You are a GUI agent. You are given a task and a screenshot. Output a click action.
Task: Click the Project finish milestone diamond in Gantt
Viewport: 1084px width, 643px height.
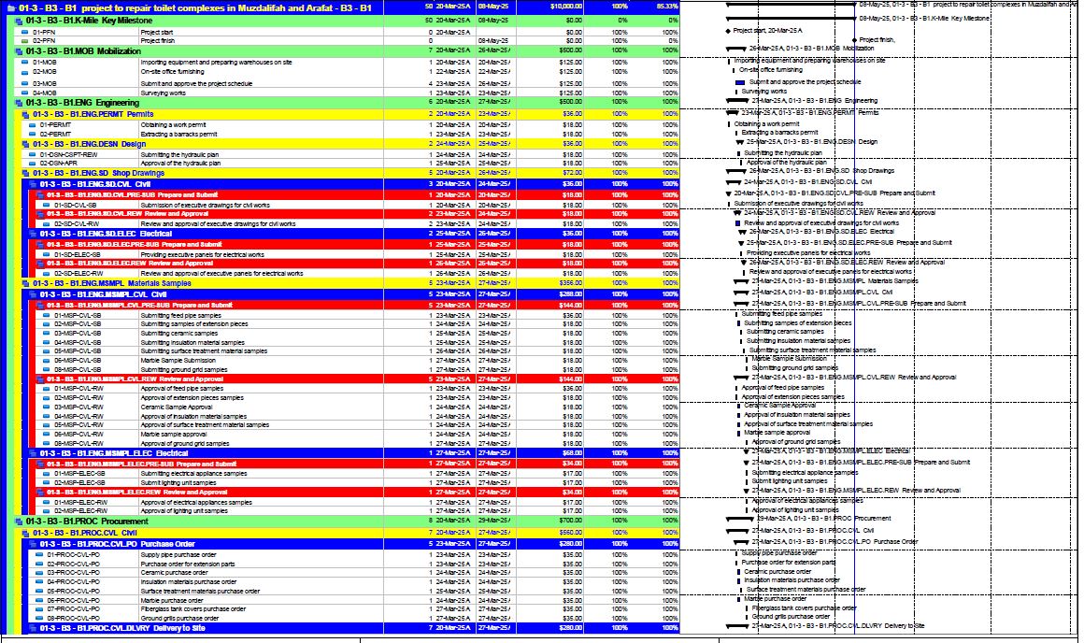click(854, 40)
